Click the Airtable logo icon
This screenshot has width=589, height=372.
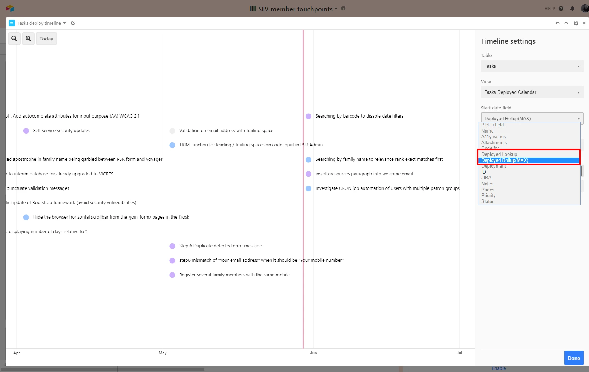point(10,8)
